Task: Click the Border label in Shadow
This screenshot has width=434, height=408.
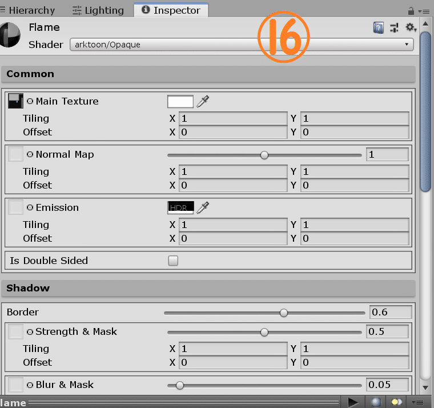Action: (23, 312)
